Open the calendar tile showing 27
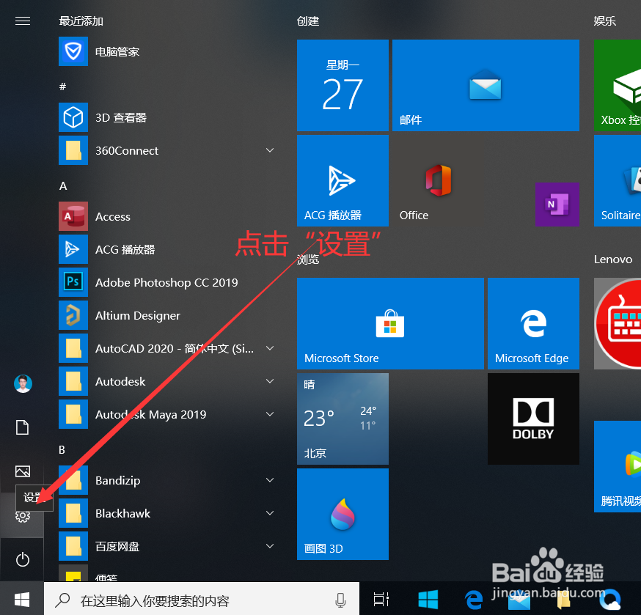The image size is (641, 615). pos(343,85)
